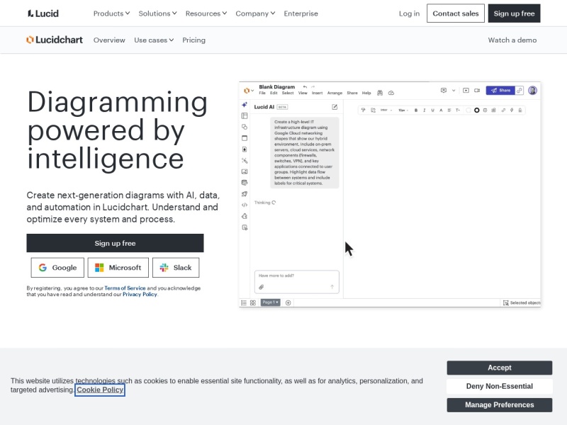Expand the Resources menu
The image size is (567, 425).
[206, 13]
